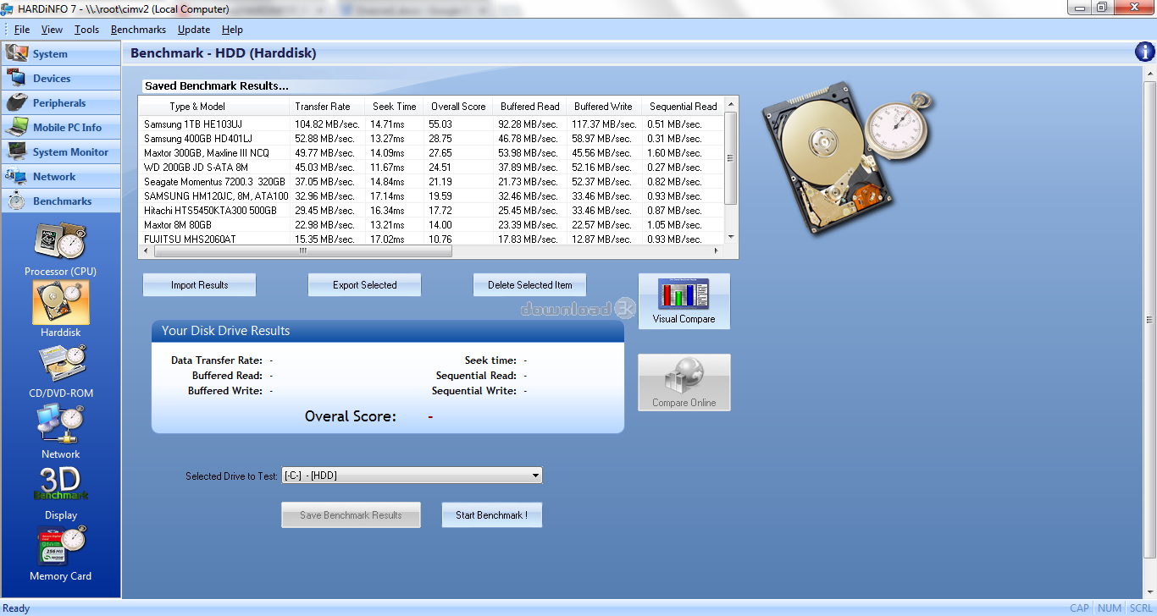Click the Compare Online globe button

(684, 382)
